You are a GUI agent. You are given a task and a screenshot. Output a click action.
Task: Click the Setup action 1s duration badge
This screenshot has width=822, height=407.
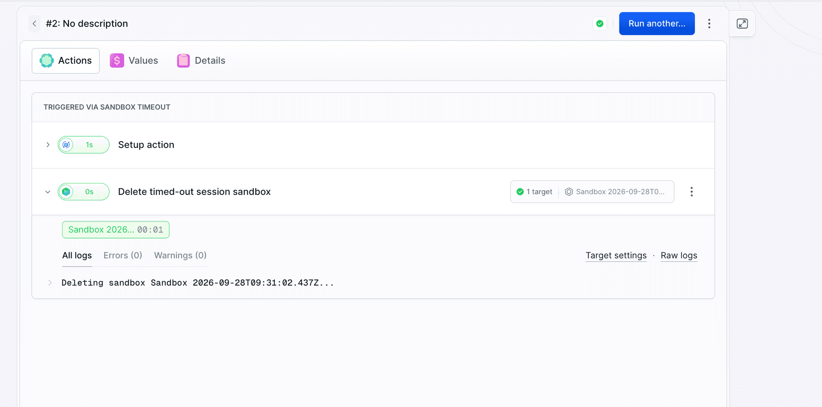point(83,145)
